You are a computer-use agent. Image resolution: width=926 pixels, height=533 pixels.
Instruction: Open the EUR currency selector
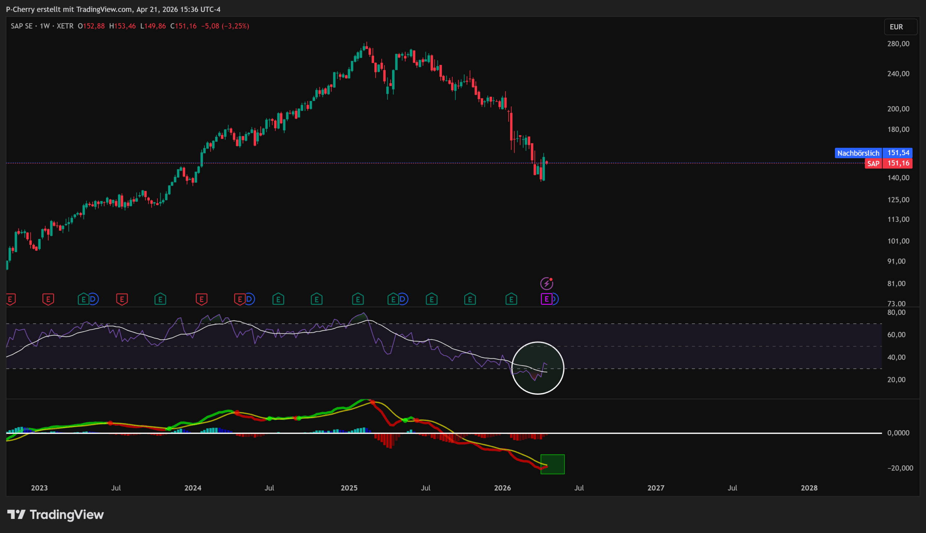pos(900,27)
